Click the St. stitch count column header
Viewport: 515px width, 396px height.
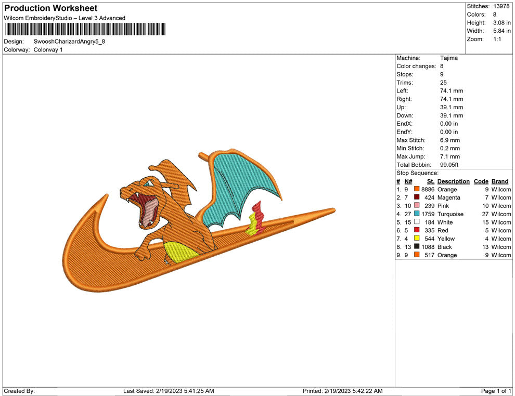[x=430, y=181]
